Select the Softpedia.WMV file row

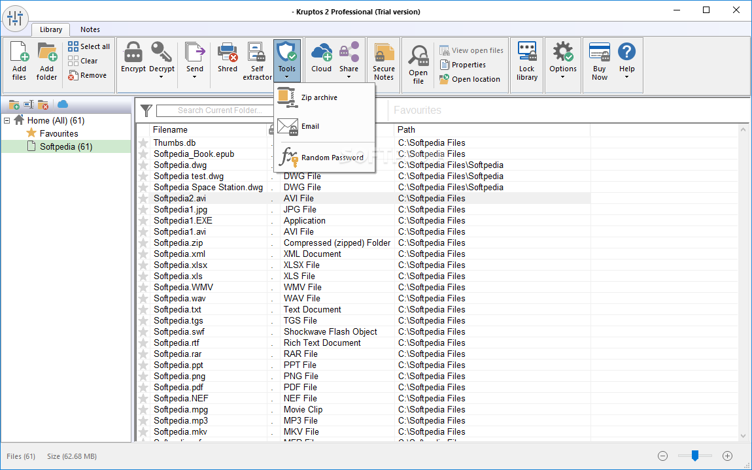(x=364, y=287)
